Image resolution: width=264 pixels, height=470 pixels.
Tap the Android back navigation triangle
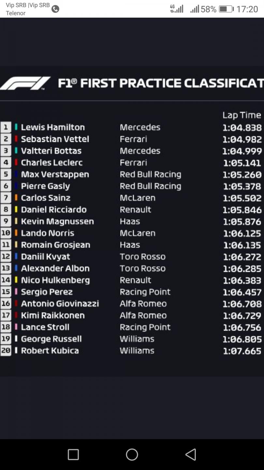(x=191, y=454)
